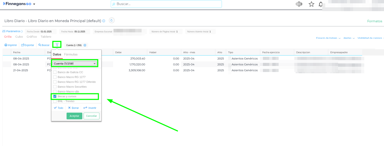Remove the Cuenta filter chip with X
This screenshot has height=146, width=384.
click(x=85, y=45)
